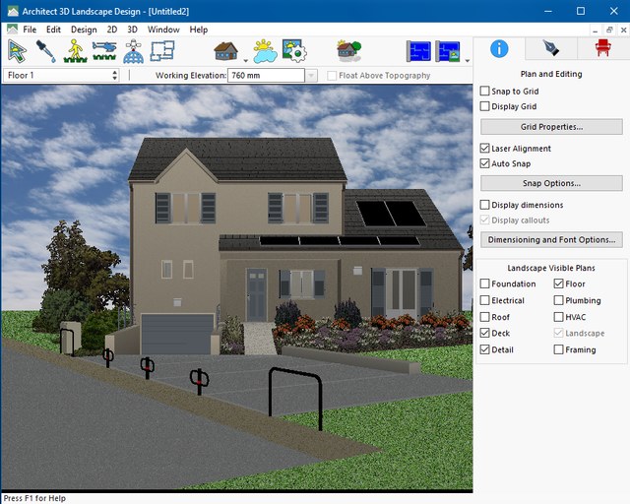This screenshot has height=504, width=630.
Task: Select the arrow selection tool
Action: (18, 50)
